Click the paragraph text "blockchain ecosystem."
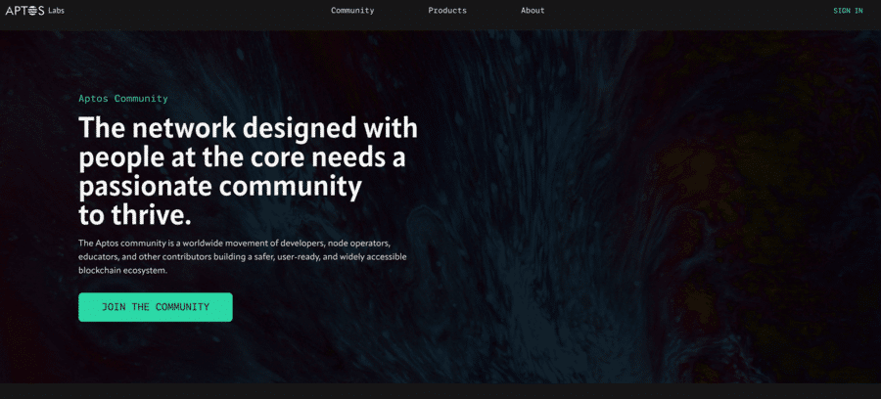 (x=123, y=270)
